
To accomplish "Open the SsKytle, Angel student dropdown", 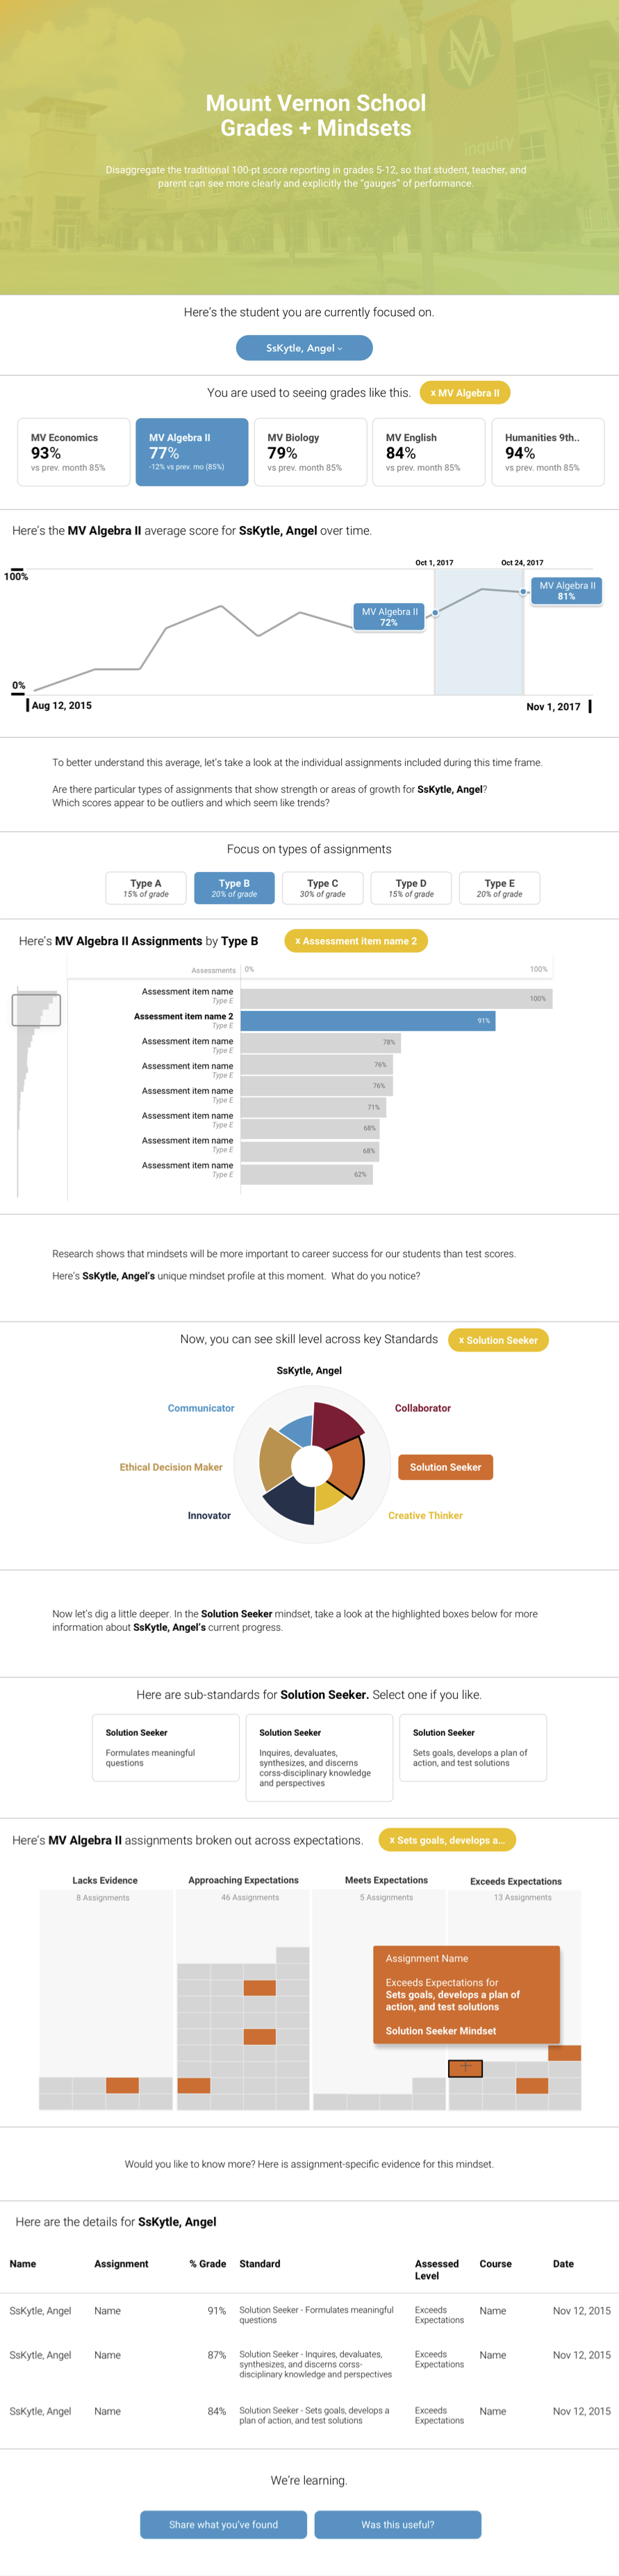I will 304,348.
